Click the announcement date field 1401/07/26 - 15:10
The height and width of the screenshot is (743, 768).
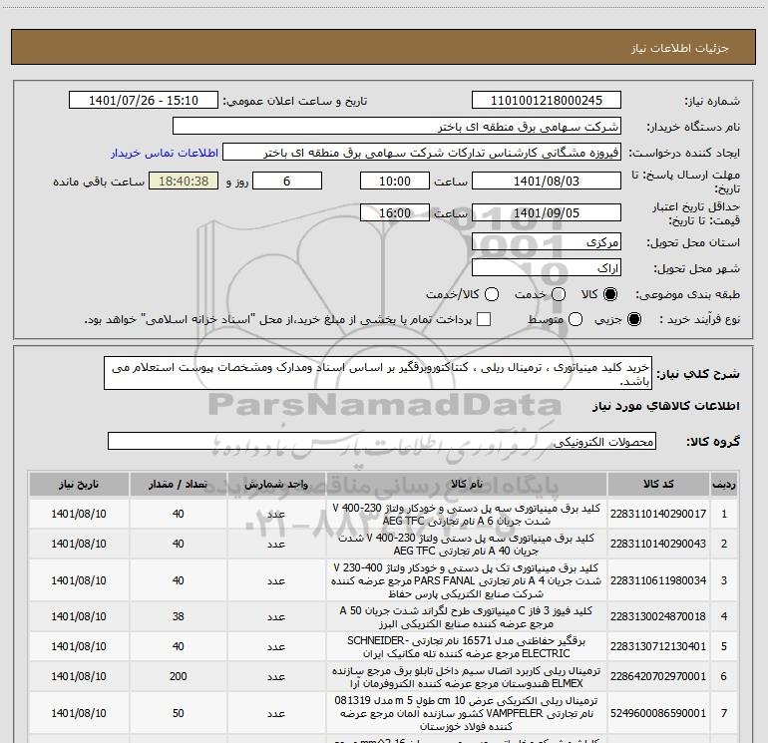(144, 100)
